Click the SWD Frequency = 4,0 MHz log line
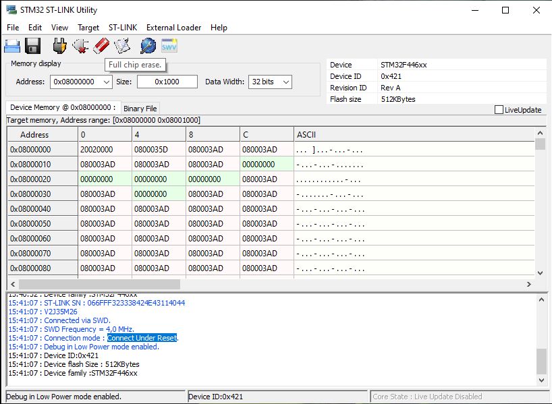Image resolution: width=552 pixels, height=404 pixels. (x=71, y=329)
